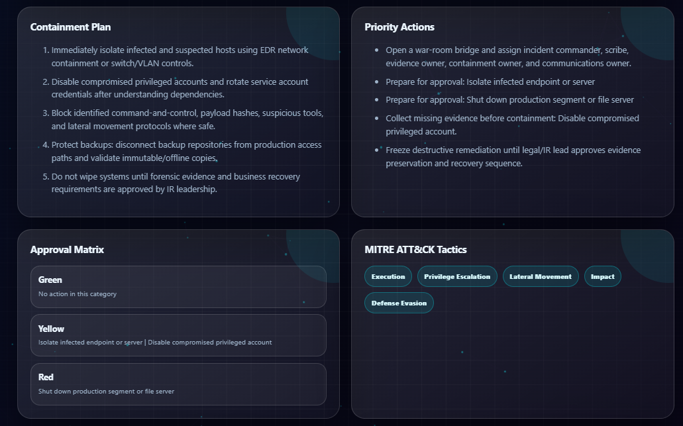
Task: Select step 3 about blocking command-and-control
Action: tap(184, 119)
